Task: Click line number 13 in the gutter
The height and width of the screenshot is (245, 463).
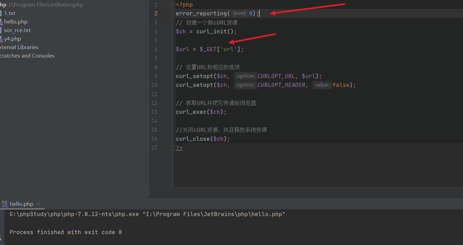Action: coord(154,112)
